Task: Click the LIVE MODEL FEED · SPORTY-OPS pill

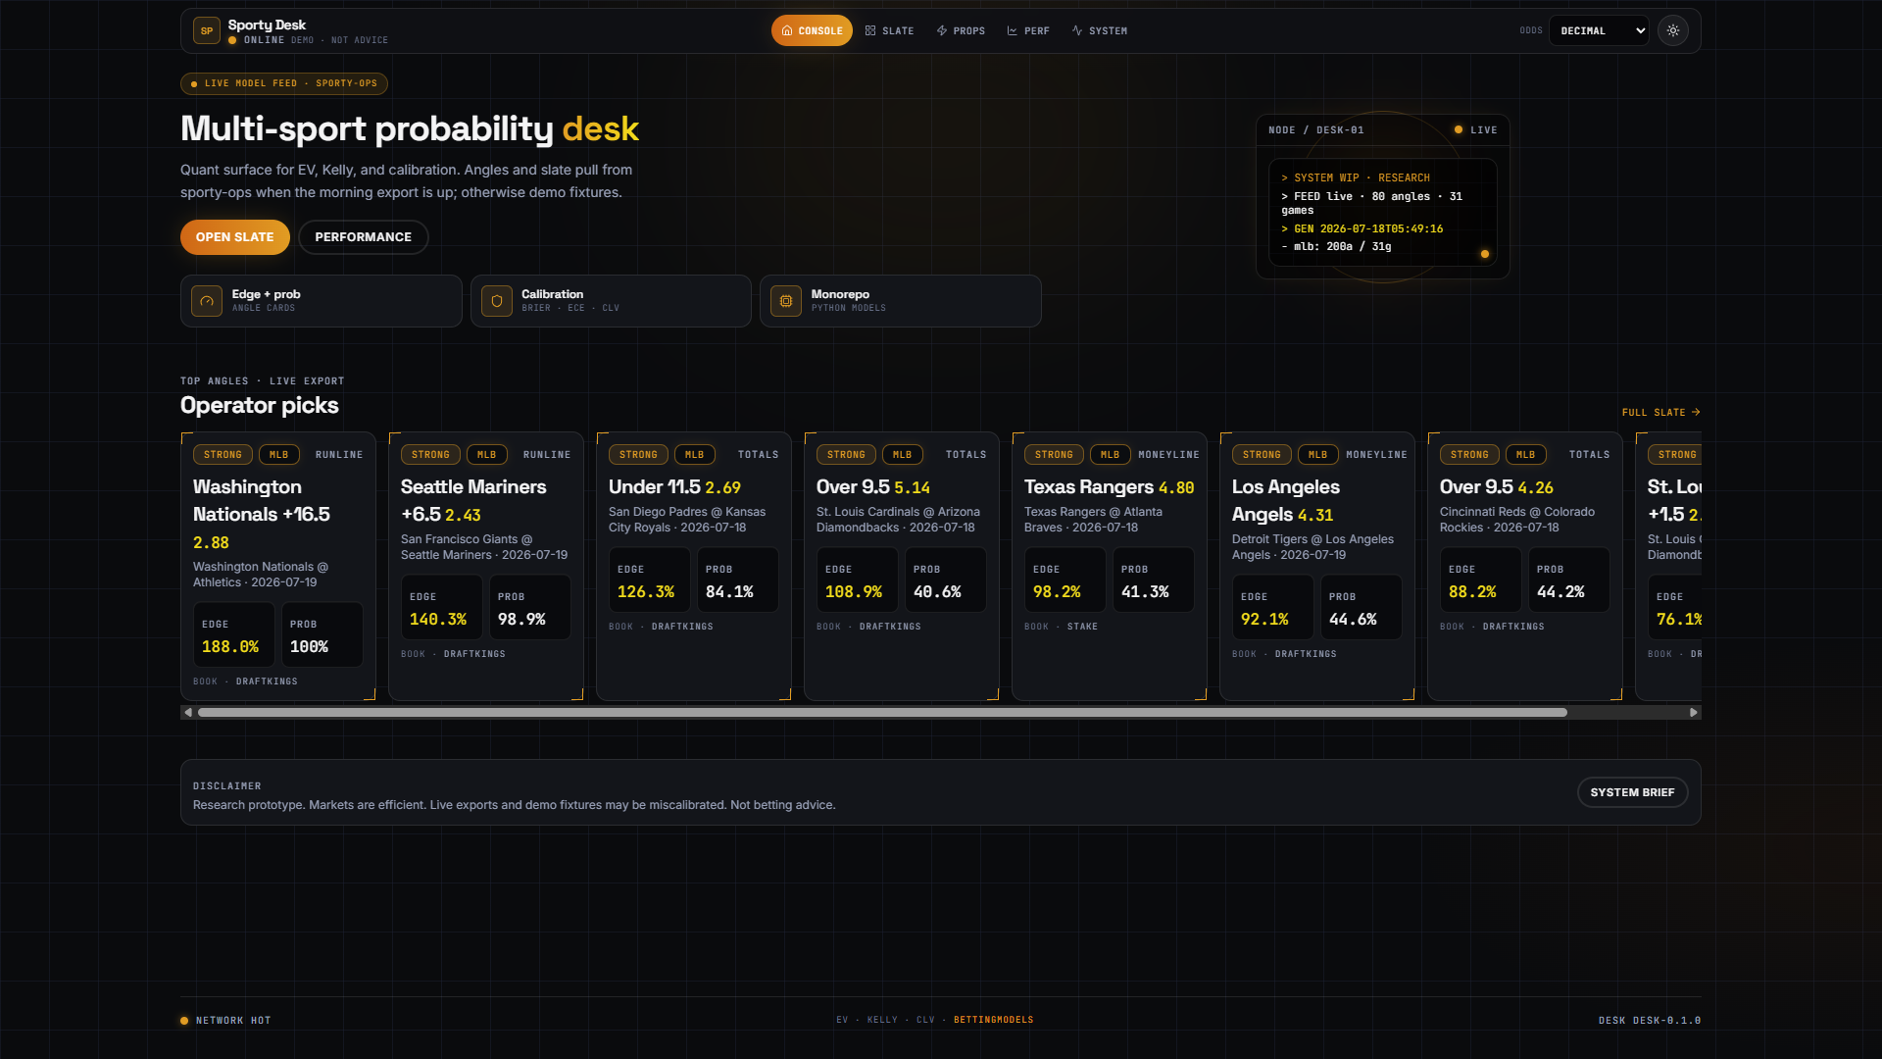Action: pos(284,83)
